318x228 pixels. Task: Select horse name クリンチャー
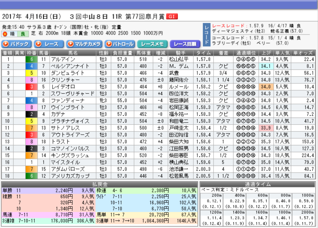(x=65, y=80)
